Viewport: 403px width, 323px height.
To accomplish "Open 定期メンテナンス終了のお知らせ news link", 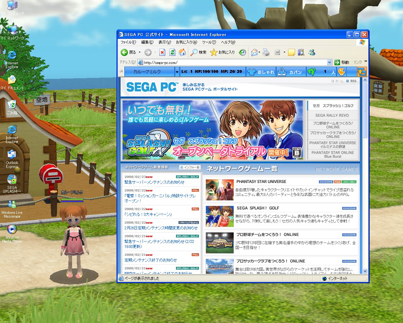I will [150, 260].
